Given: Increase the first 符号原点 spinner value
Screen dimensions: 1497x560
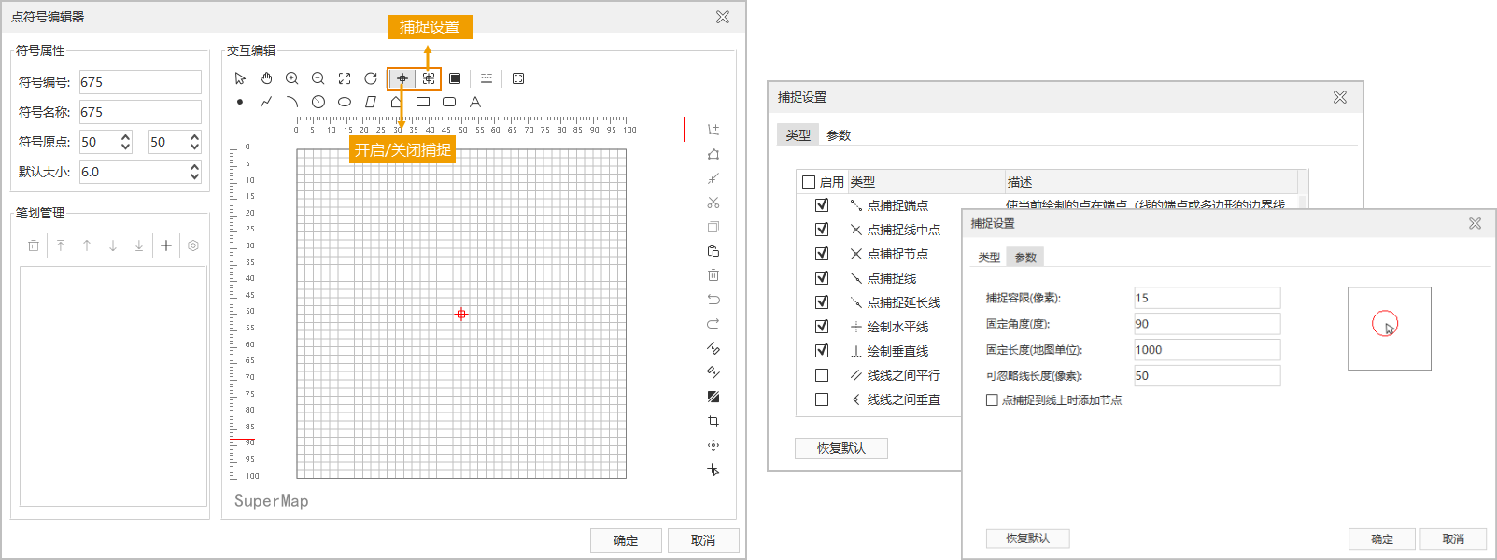Looking at the screenshot, I should point(125,137).
